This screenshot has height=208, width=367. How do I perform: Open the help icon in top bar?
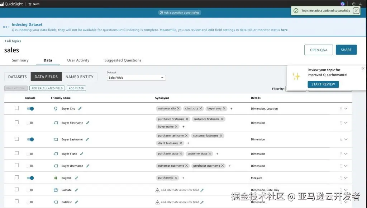(x=354, y=4)
